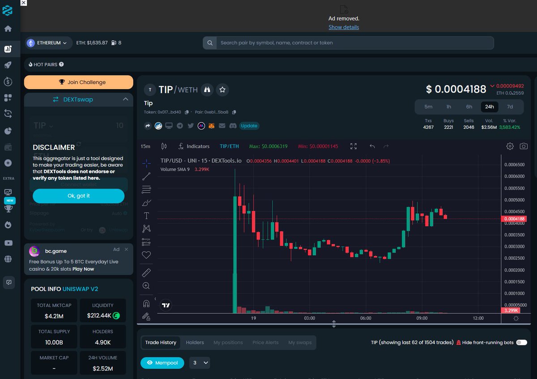Click the plus circle sidebar icon

coord(8,163)
